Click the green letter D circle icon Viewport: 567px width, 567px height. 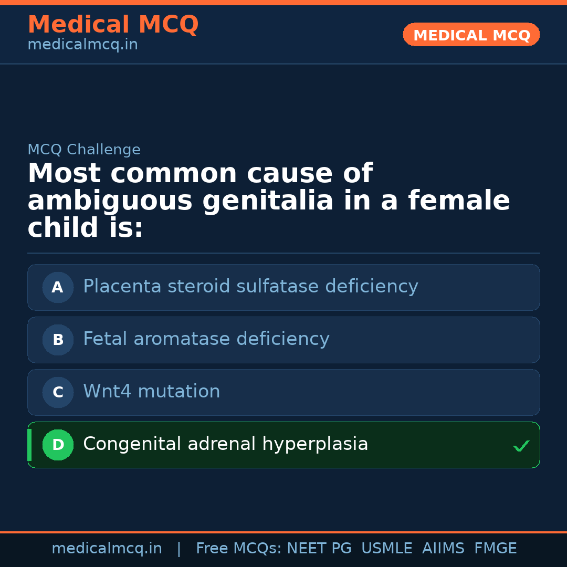[58, 445]
